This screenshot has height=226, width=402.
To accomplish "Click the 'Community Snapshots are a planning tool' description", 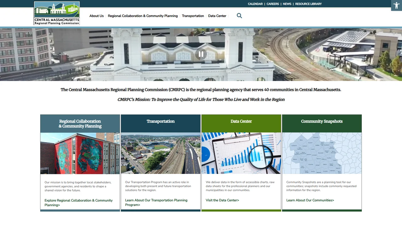I will tap(321, 186).
